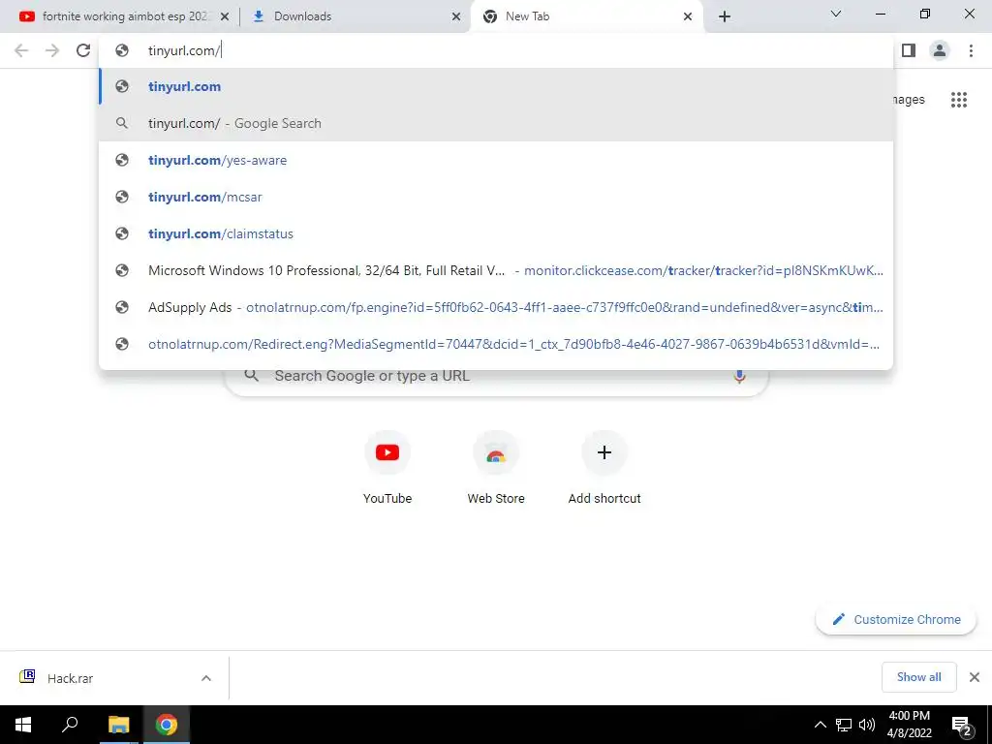The width and height of the screenshot is (992, 744).
Task: Select the tinyurl.com suggestion
Action: [x=496, y=86]
